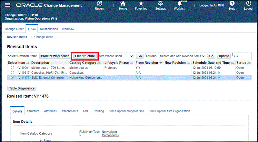The height and width of the screenshot is (142, 258).
Task: Open the Item Where Used dropdown
Action: coord(116,56)
